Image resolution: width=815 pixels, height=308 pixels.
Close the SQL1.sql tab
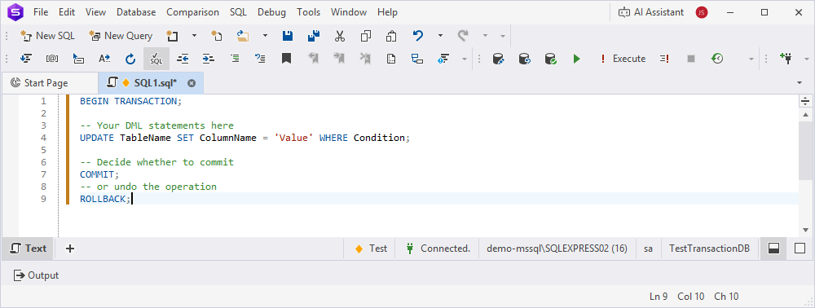click(192, 83)
